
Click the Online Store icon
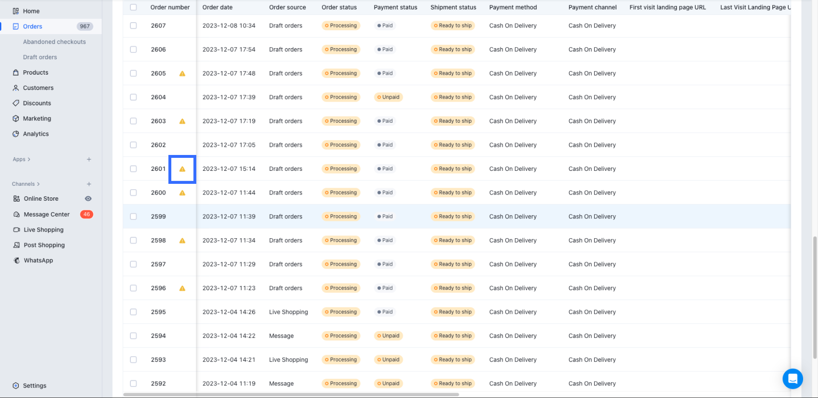coord(16,199)
